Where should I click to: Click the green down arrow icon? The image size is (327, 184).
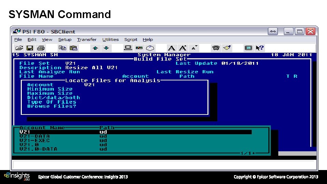106,48
